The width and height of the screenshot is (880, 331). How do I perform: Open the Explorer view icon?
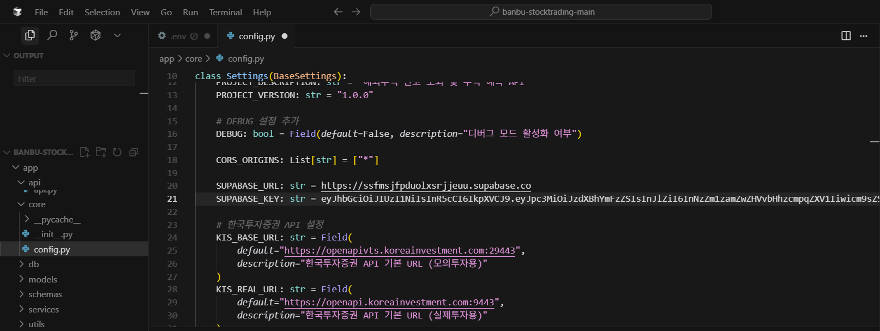(x=30, y=35)
